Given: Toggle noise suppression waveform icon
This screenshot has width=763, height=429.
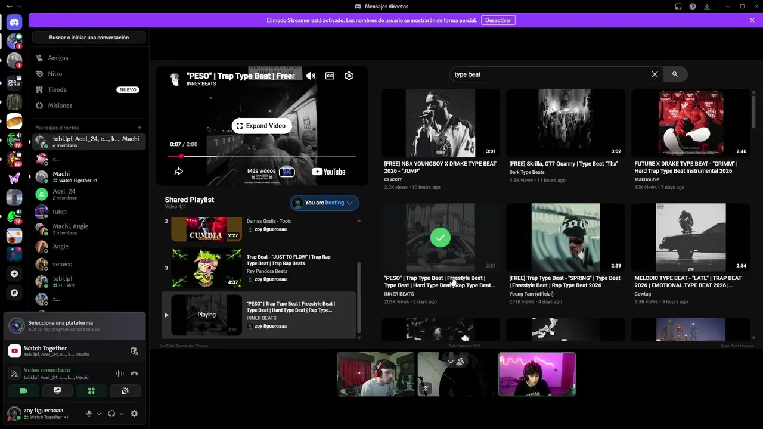Looking at the screenshot, I should [120, 374].
